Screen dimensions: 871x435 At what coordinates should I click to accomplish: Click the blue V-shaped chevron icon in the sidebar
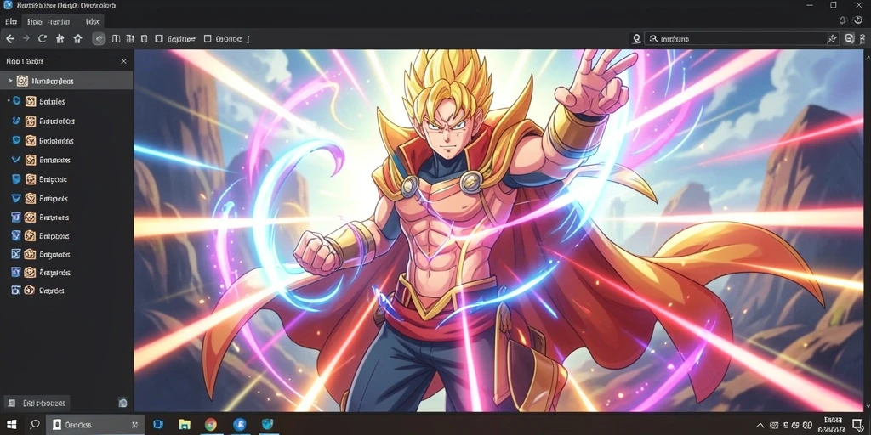(x=15, y=160)
